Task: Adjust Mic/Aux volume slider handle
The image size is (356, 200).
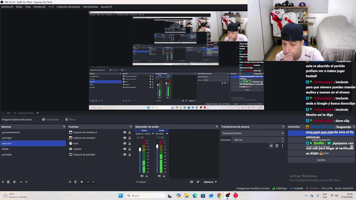Action: [x=157, y=146]
